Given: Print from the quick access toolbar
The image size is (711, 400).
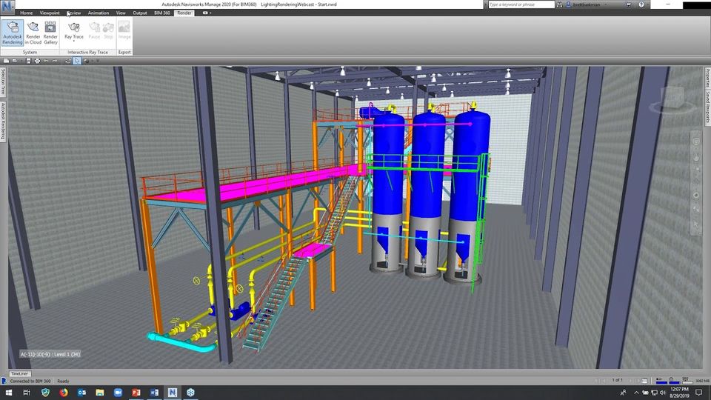Looking at the screenshot, I should pyautogui.click(x=37, y=61).
